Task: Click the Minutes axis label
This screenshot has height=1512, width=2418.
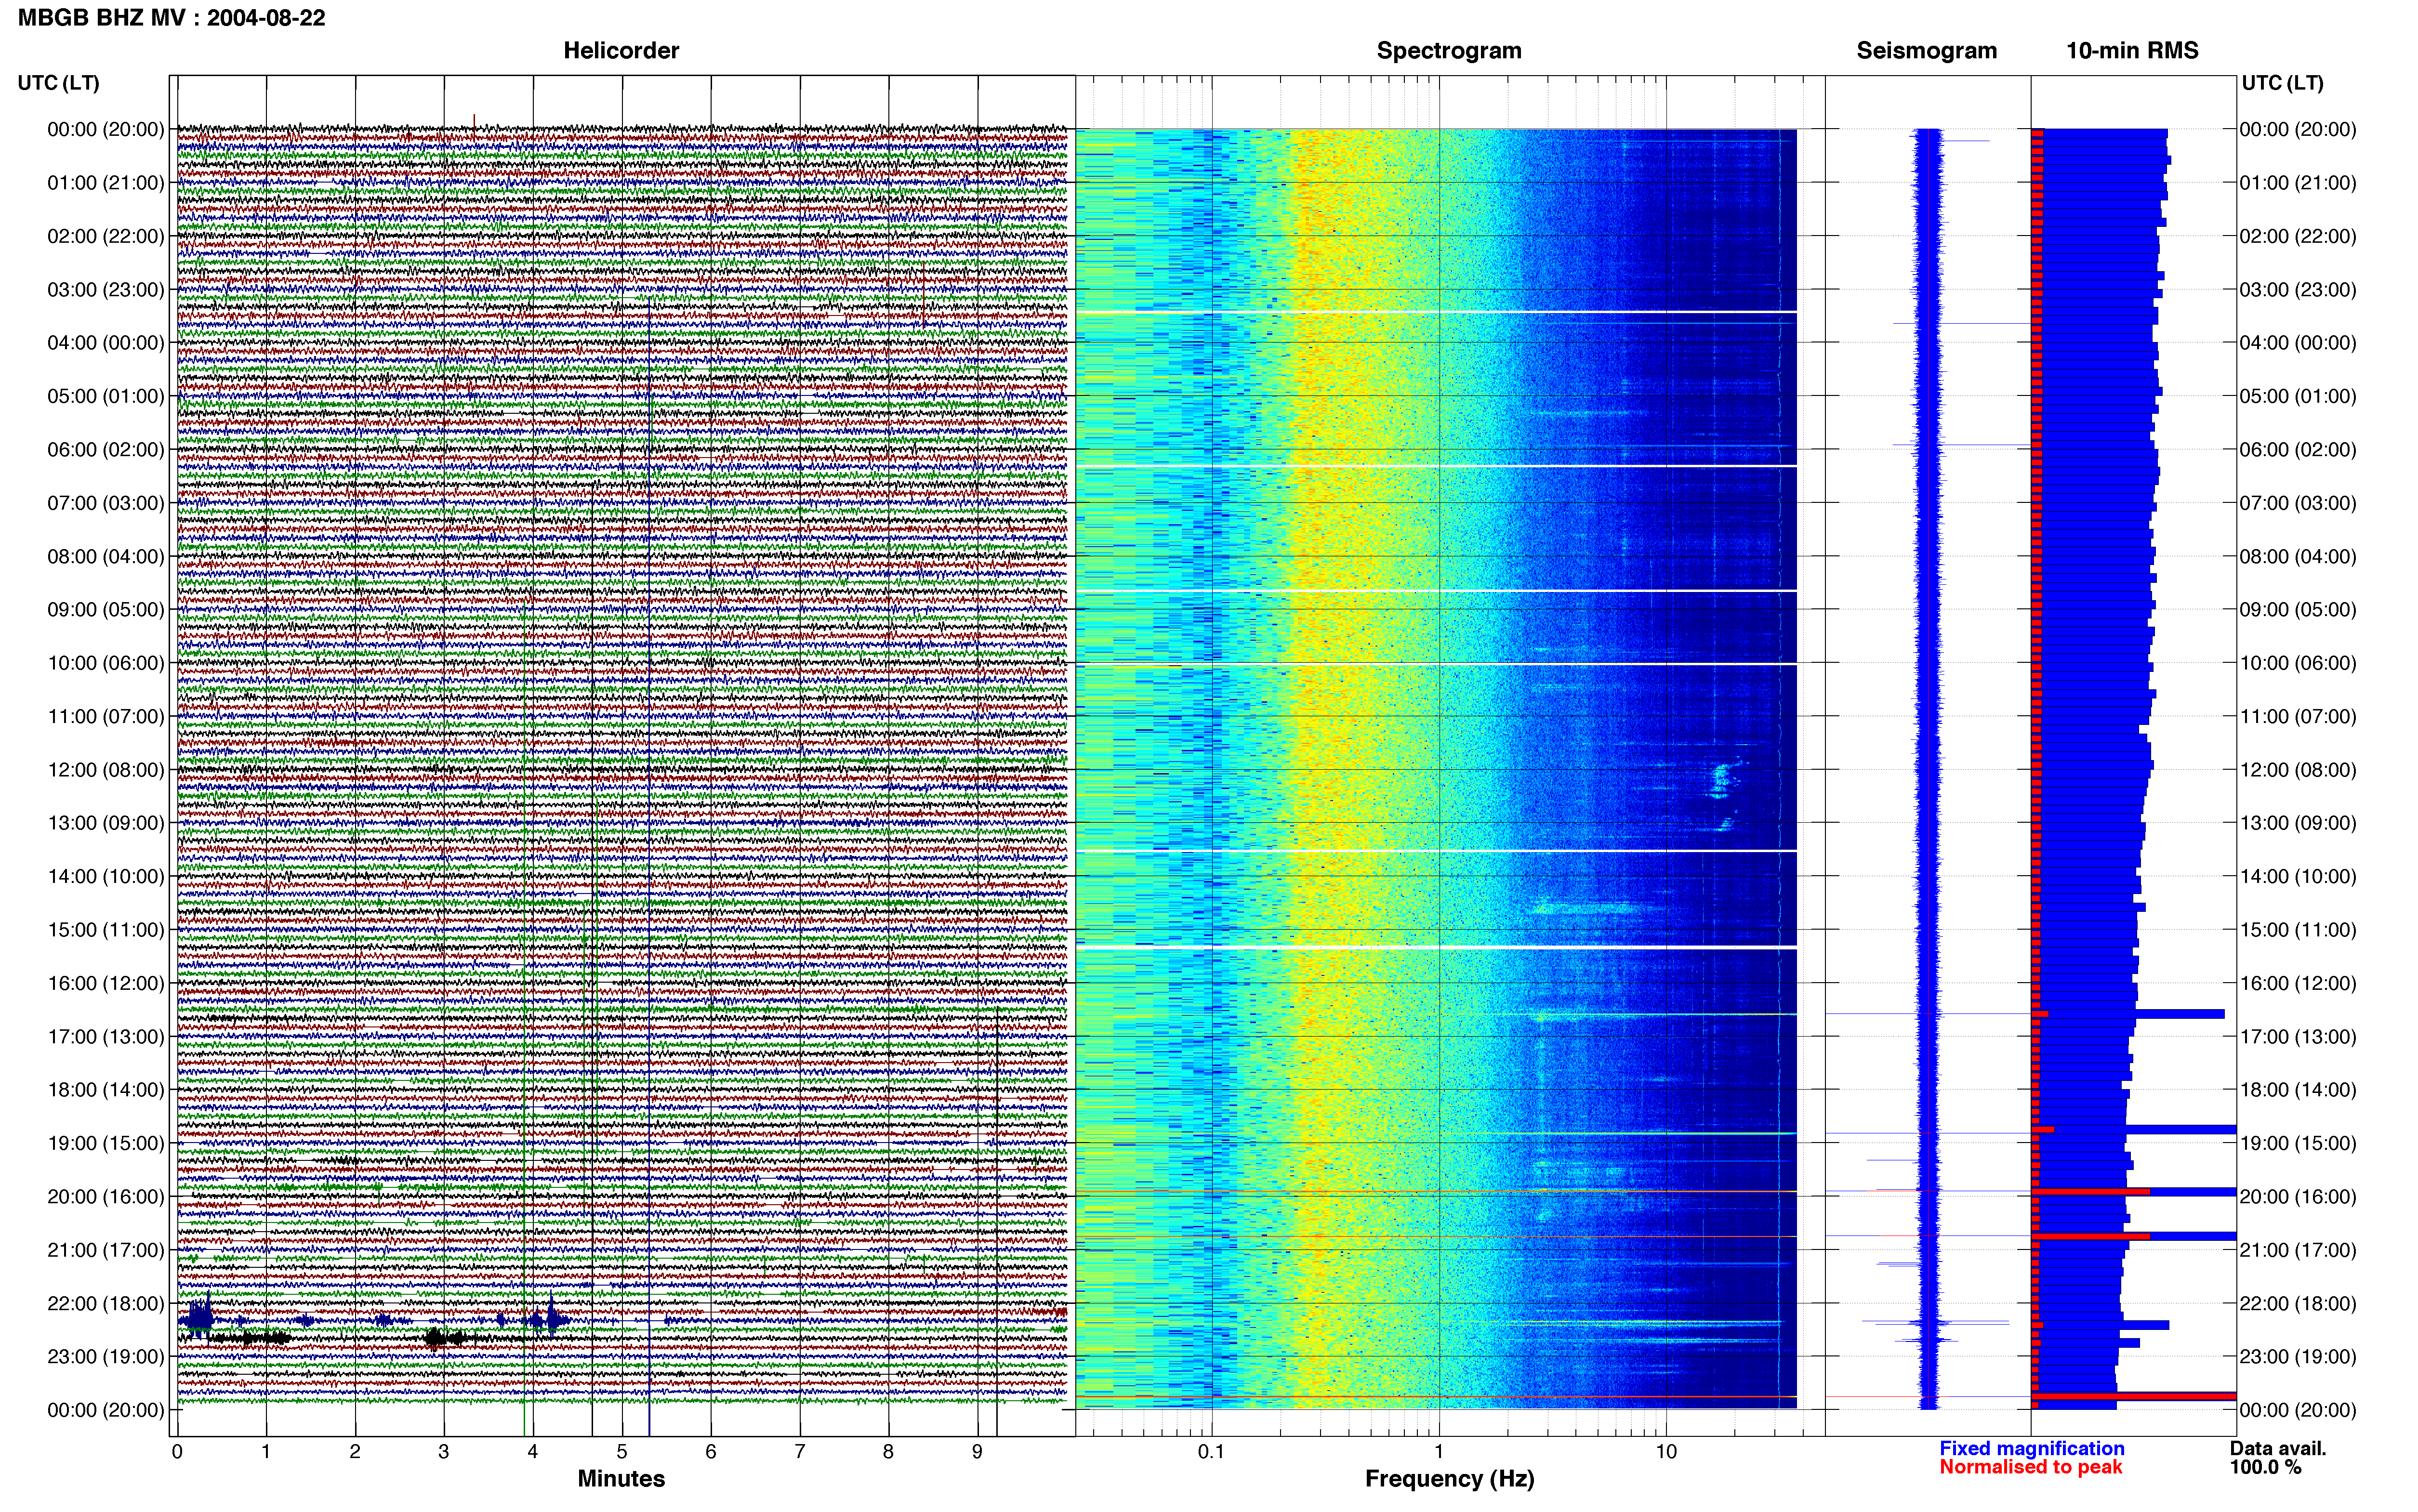Action: 621,1478
